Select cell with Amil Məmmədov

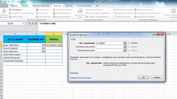pyautogui.click(x=15, y=54)
